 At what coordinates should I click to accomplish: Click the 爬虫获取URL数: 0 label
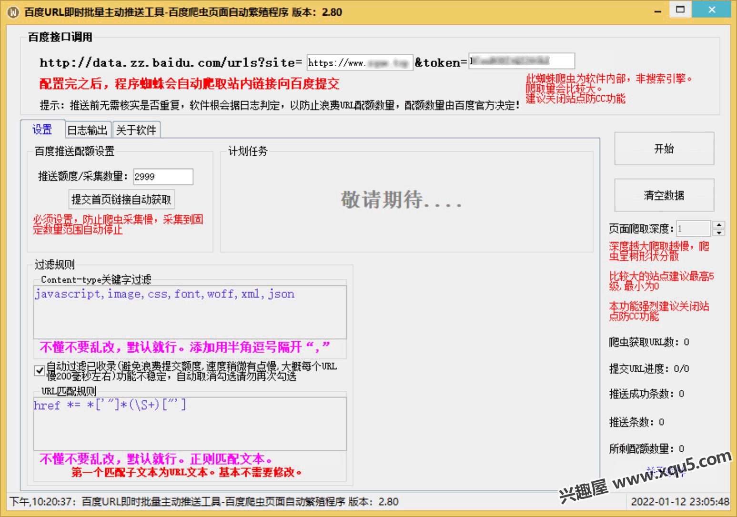pyautogui.click(x=649, y=342)
